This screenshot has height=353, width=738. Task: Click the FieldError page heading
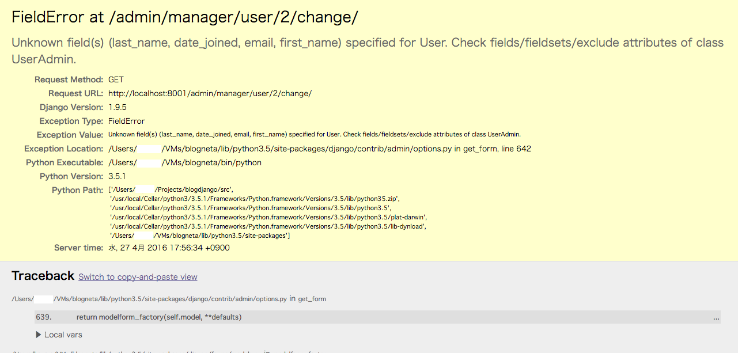point(184,17)
